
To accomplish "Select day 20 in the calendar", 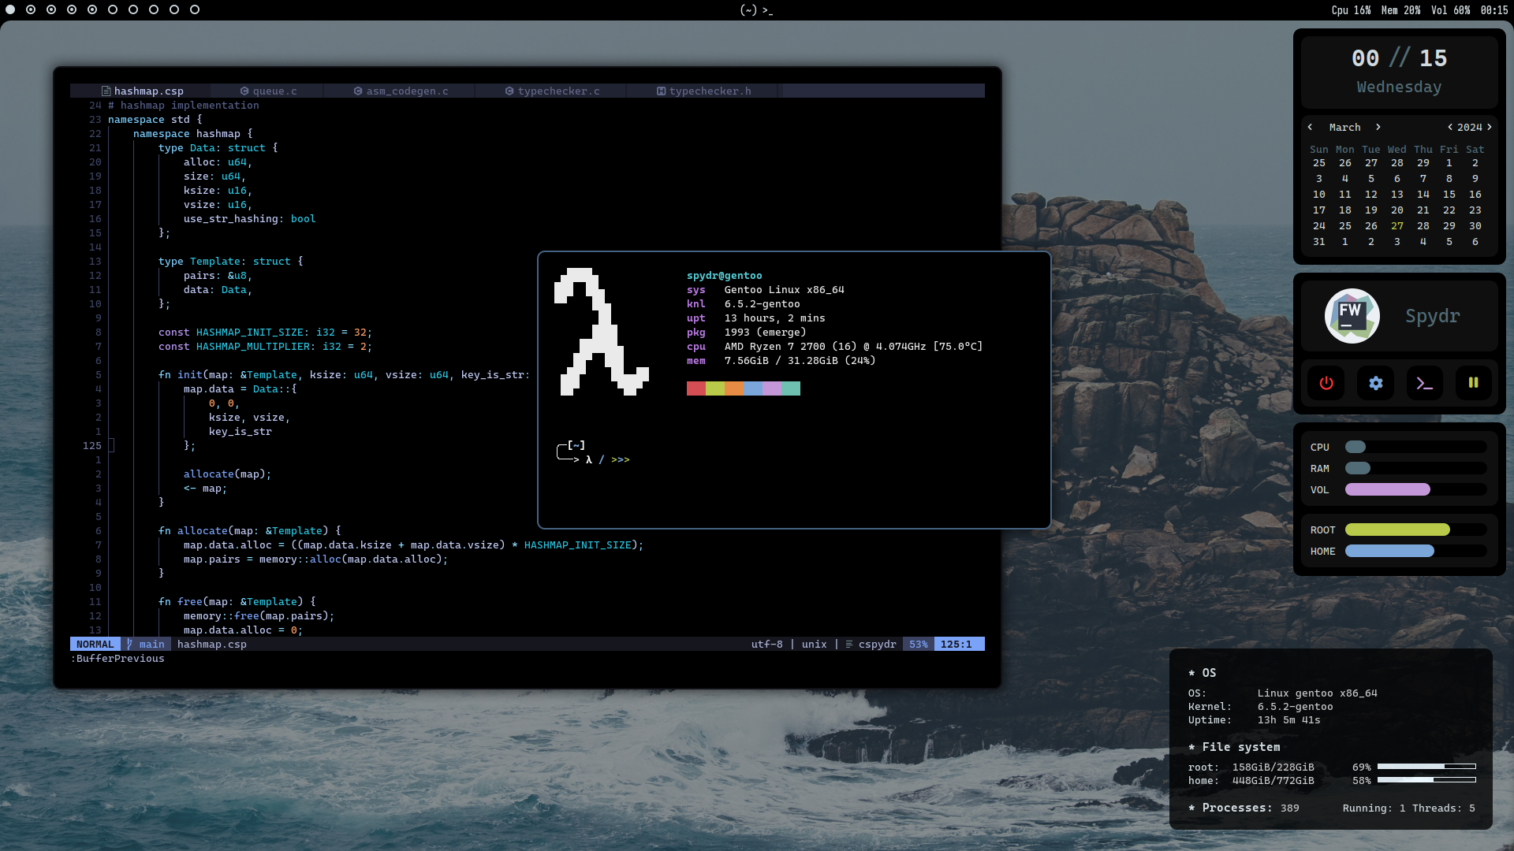I will [1397, 210].
